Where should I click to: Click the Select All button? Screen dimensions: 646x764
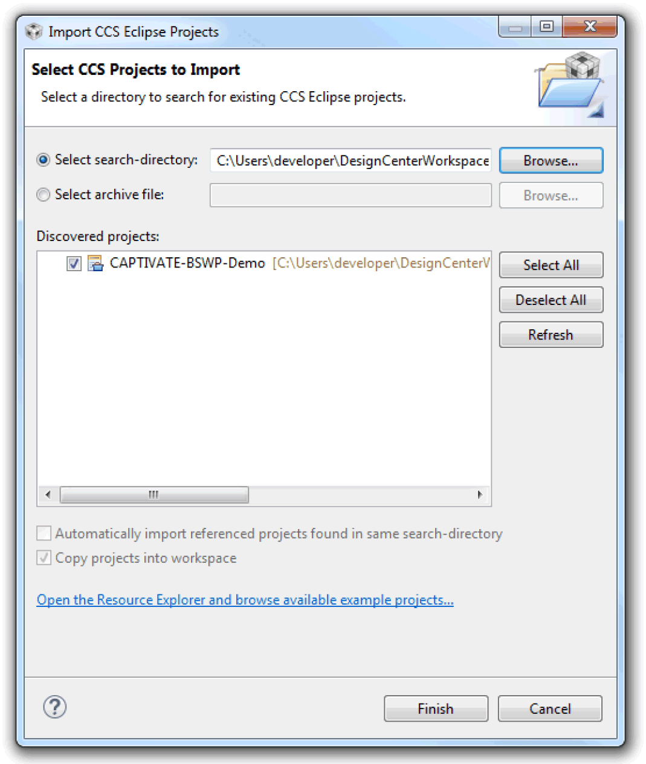click(551, 265)
